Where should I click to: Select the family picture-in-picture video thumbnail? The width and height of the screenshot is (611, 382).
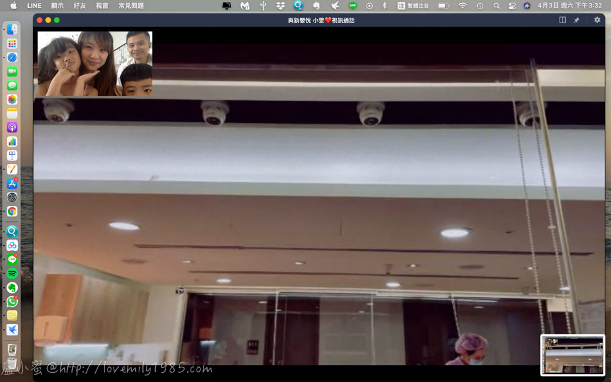click(95, 64)
